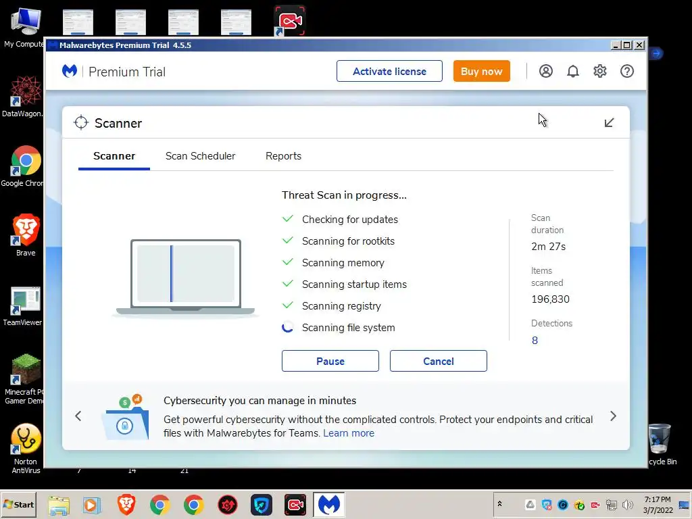The width and height of the screenshot is (692, 519).
Task: Click the Scanner crosshair icon
Action: click(81, 123)
